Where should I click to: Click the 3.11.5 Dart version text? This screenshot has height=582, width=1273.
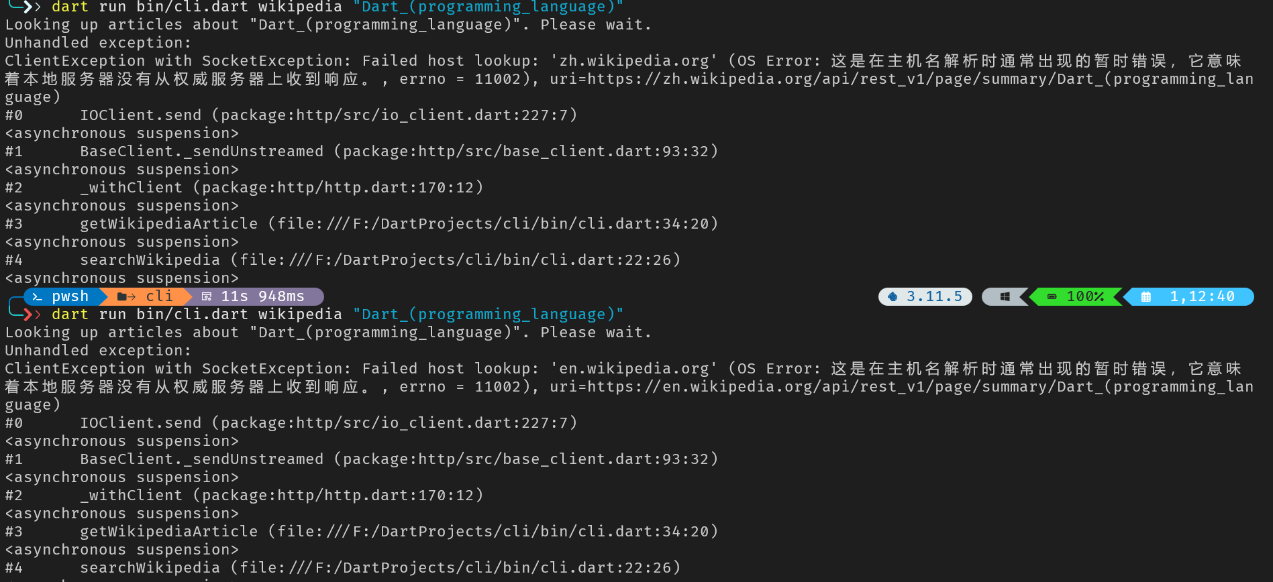coord(934,296)
